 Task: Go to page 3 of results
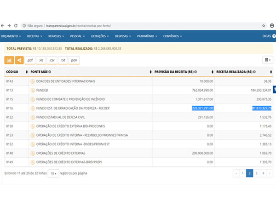pyautogui.click(x=256, y=173)
